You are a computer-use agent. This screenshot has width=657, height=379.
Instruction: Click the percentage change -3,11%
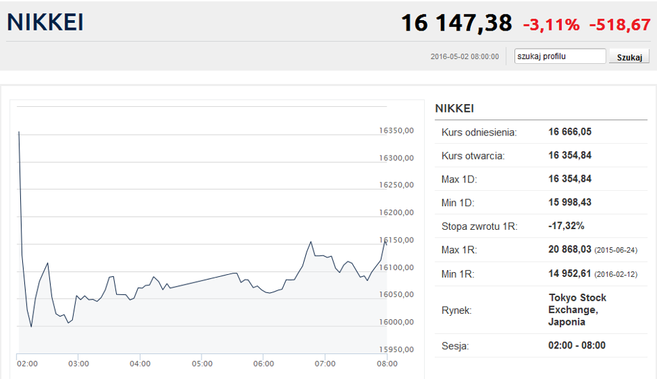point(551,25)
